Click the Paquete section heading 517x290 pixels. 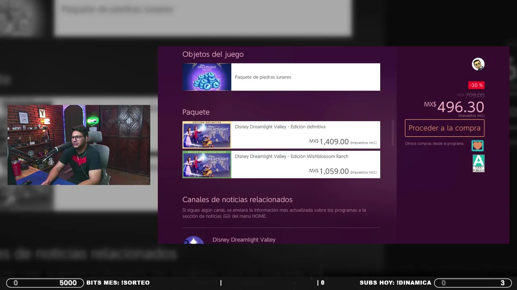tap(196, 112)
